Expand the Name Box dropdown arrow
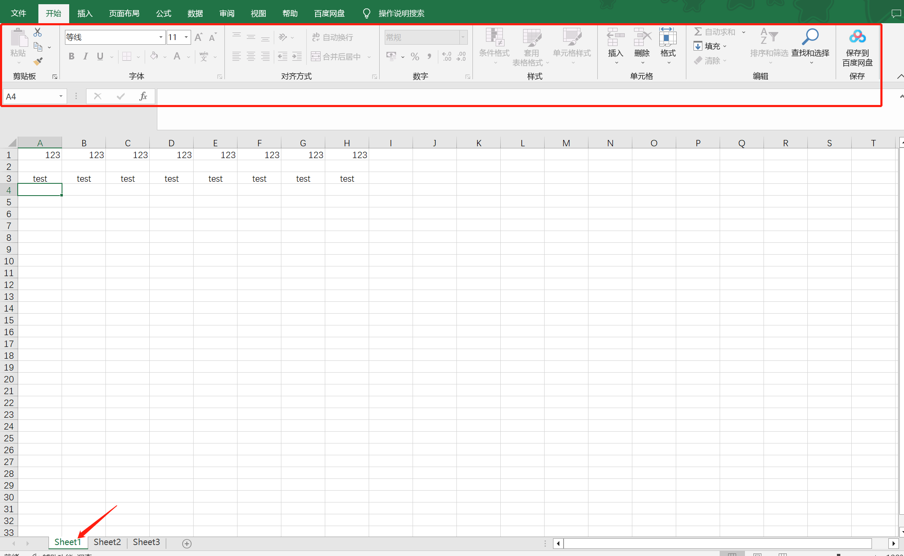This screenshot has height=556, width=904. tap(61, 97)
